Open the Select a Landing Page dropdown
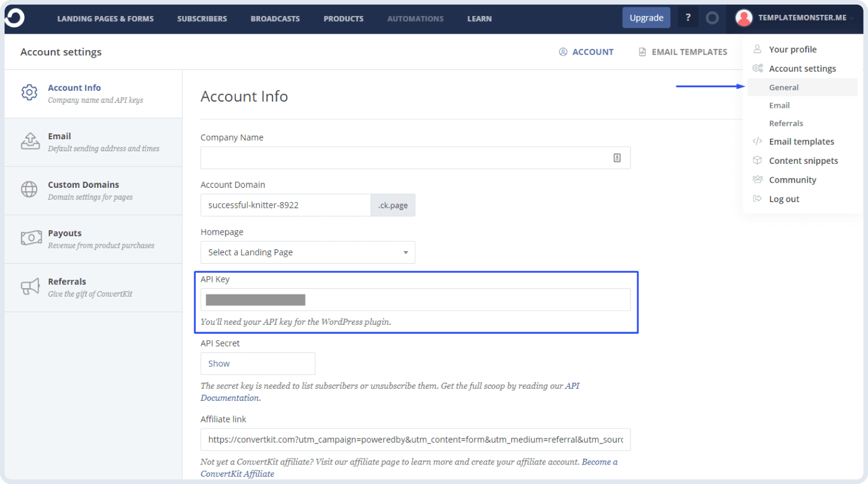Screen dimensions: 868x484 pyautogui.click(x=307, y=252)
